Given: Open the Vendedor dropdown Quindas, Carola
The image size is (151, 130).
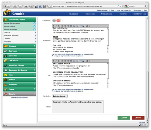Looking at the screenshot, I should pyautogui.click(x=60, y=96).
